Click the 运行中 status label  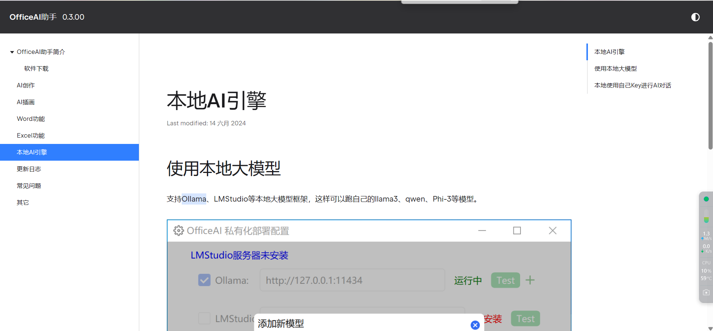click(x=468, y=280)
